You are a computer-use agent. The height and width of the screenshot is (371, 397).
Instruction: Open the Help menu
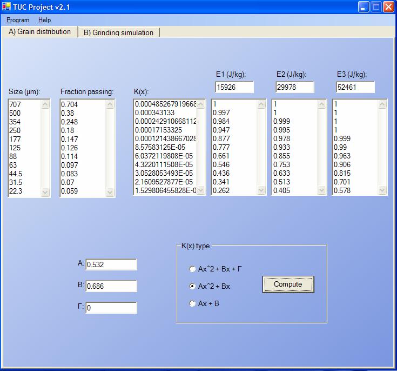click(44, 20)
